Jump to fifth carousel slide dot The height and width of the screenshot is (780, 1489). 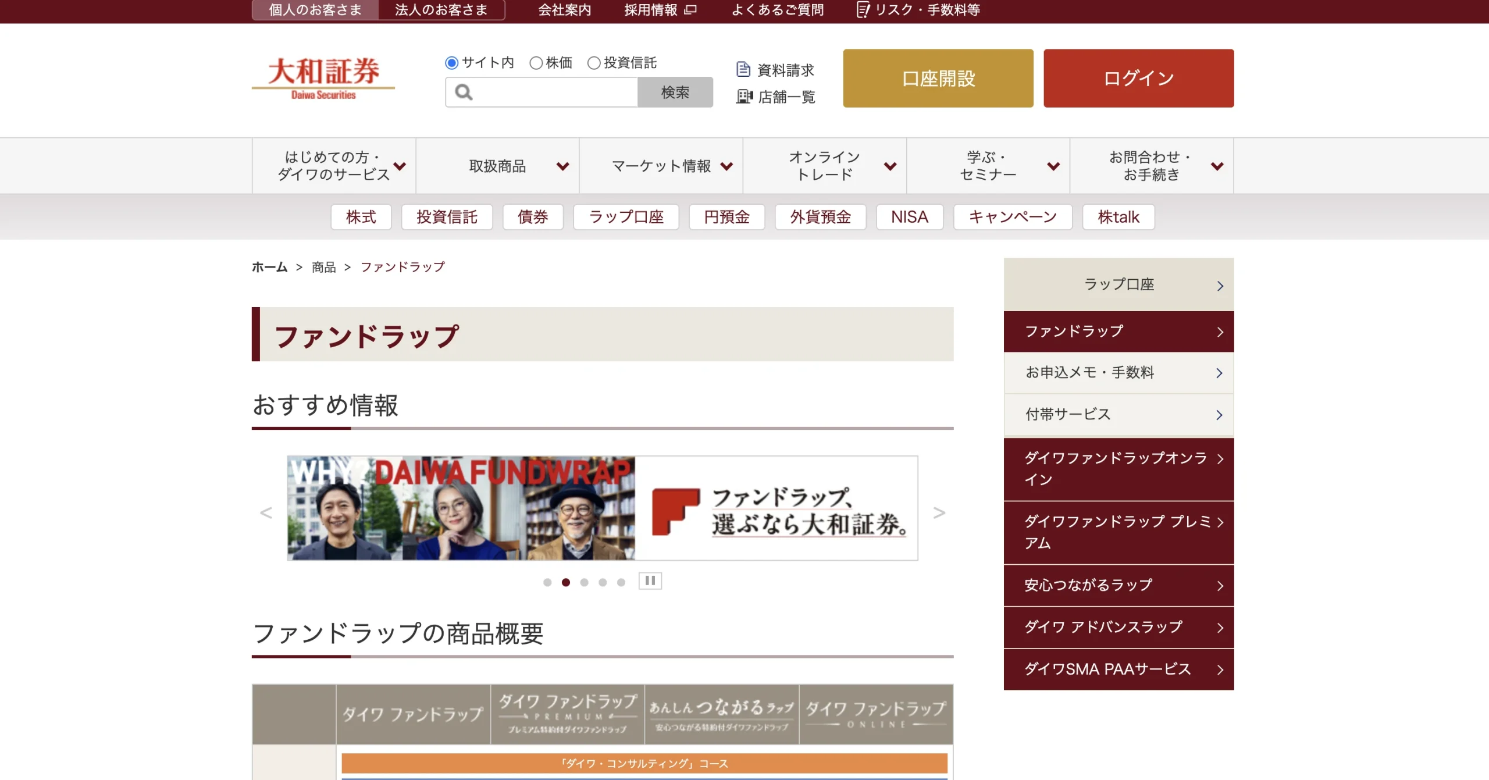(x=621, y=582)
